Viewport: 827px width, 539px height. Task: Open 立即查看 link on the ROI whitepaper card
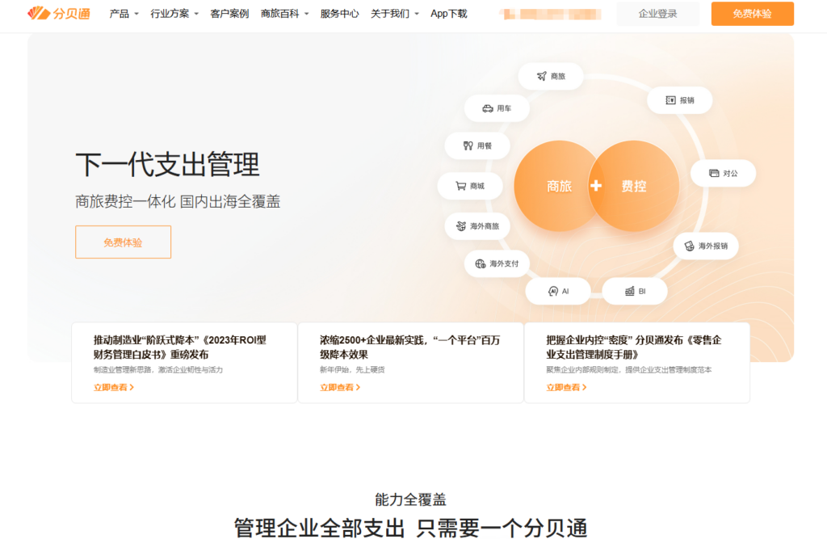click(113, 388)
